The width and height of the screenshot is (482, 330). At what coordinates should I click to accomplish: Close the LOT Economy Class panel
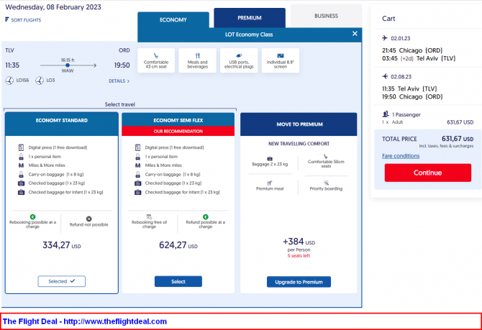(x=355, y=34)
